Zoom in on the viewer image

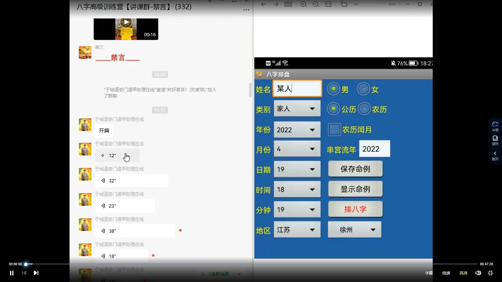(x=304, y=4)
